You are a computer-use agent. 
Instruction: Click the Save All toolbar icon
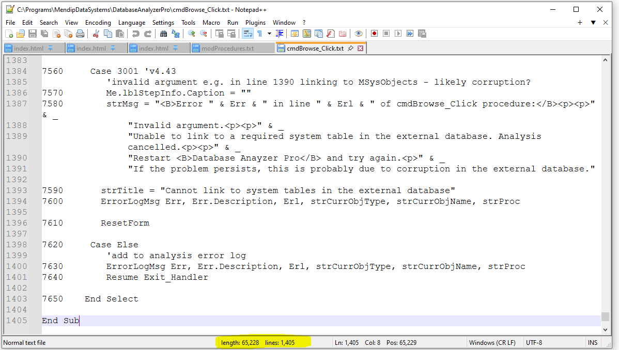pos(44,34)
